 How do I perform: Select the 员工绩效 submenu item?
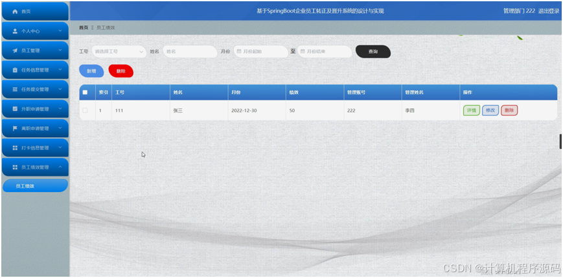35,186
